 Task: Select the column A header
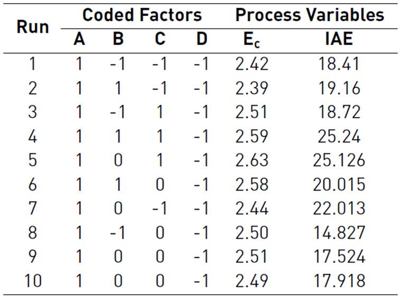click(x=79, y=40)
